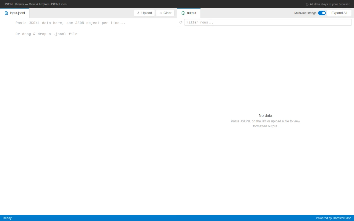
Task: Click the 'Powered by HamsterBase' text
Action: 334,218
